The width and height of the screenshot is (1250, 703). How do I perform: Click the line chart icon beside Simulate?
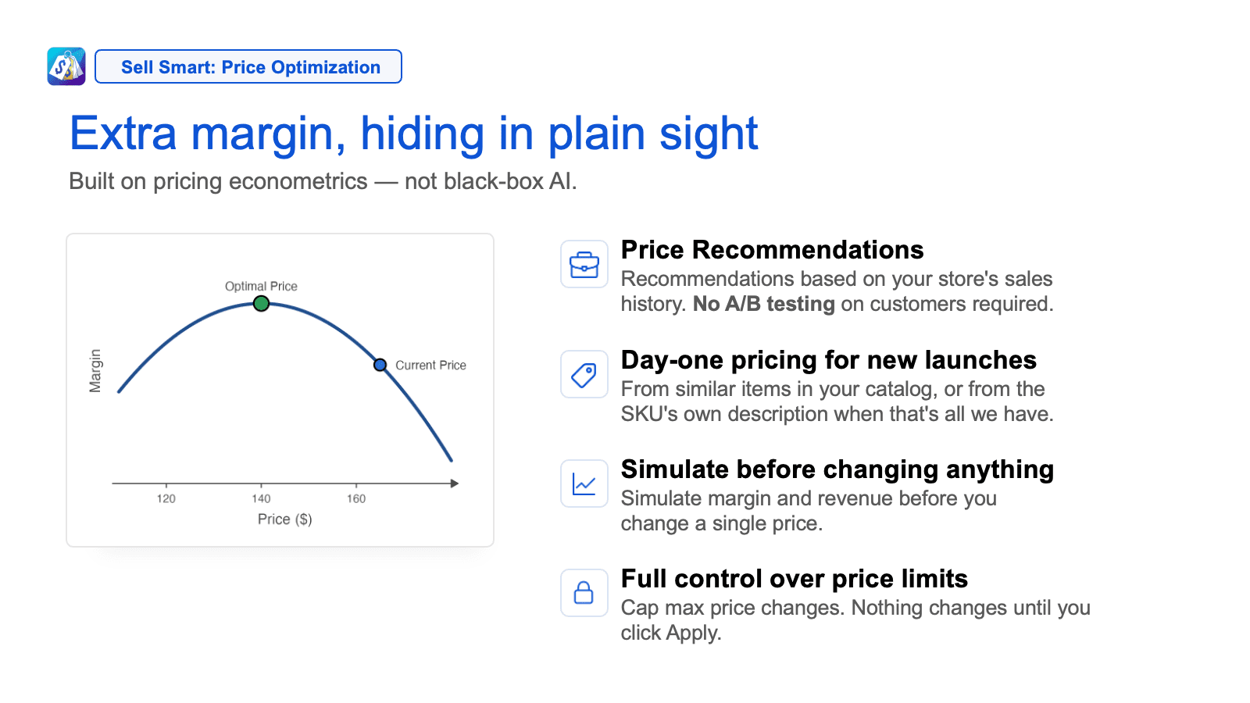coord(584,484)
